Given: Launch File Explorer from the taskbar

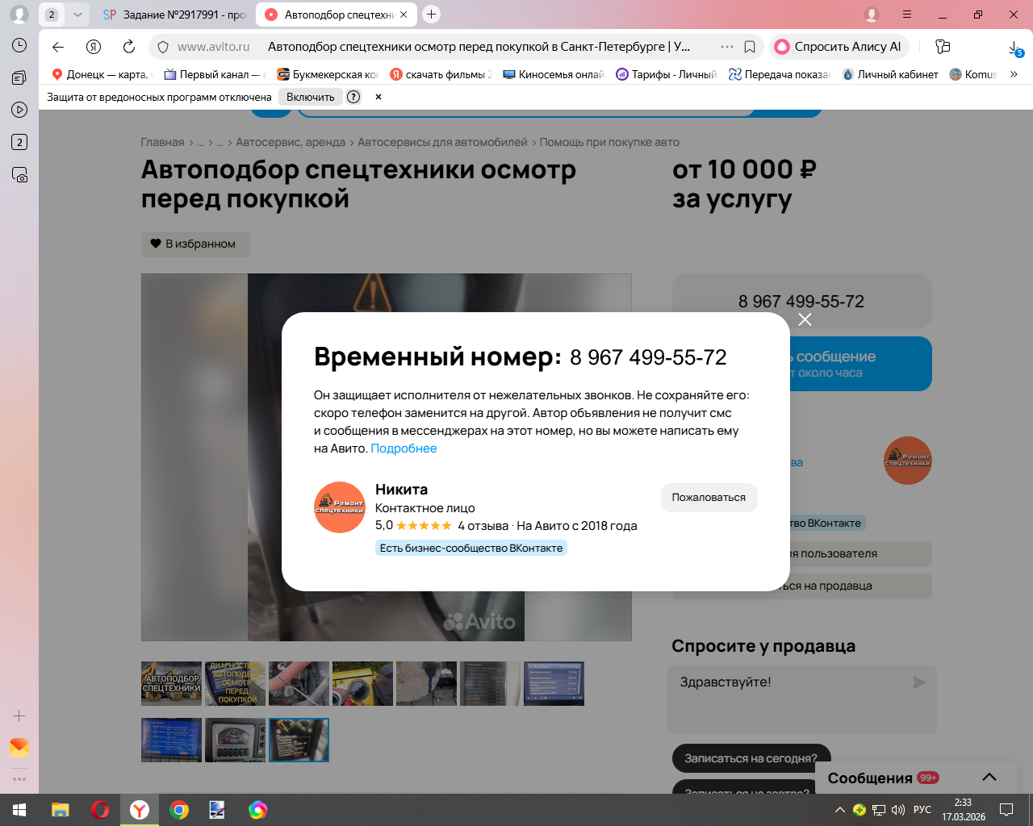Looking at the screenshot, I should pyautogui.click(x=61, y=810).
